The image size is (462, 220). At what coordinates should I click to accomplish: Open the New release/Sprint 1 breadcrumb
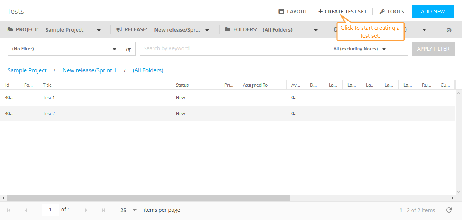pyautogui.click(x=90, y=70)
